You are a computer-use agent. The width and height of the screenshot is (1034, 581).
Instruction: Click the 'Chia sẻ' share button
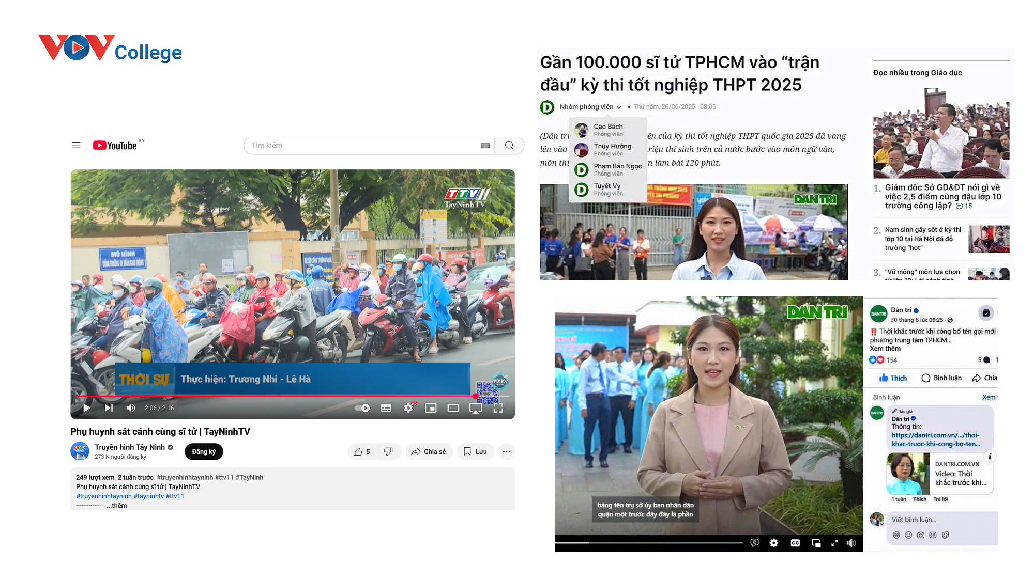[429, 452]
